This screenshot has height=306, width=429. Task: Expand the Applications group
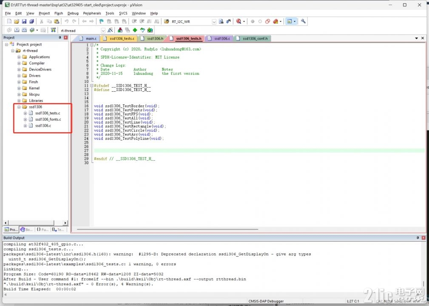tap(19, 57)
